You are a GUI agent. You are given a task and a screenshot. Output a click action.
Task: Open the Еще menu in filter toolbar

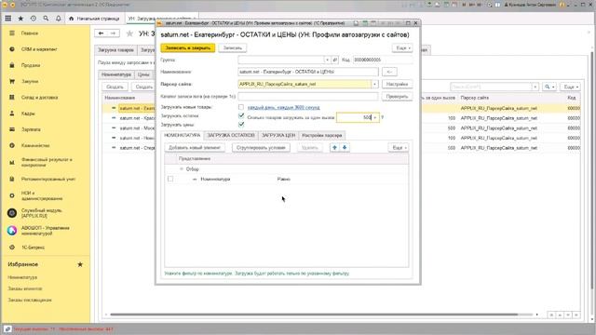[x=399, y=147]
